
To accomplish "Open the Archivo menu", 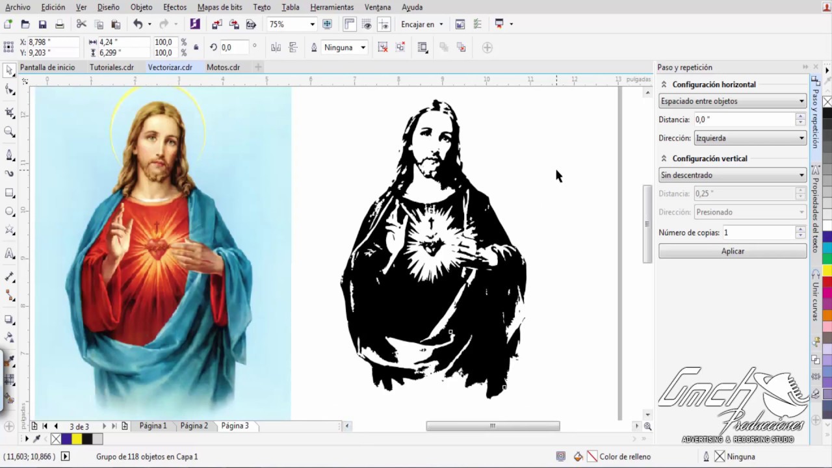I will (18, 7).
